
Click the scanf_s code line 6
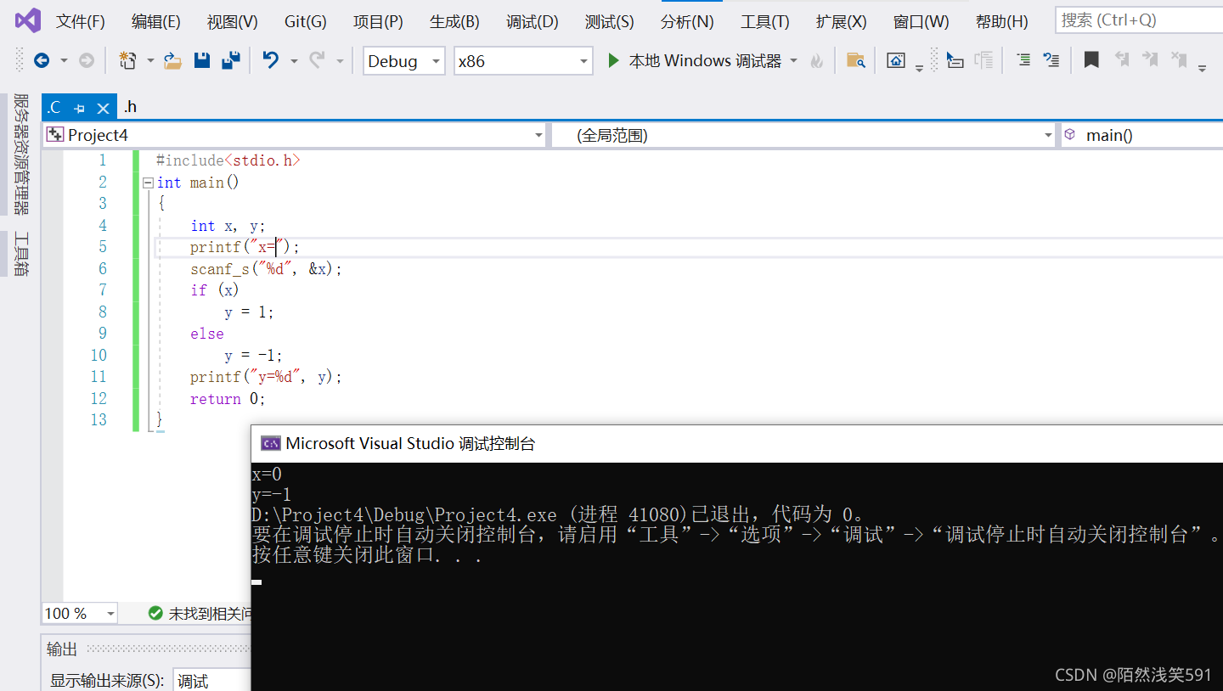[x=266, y=269]
